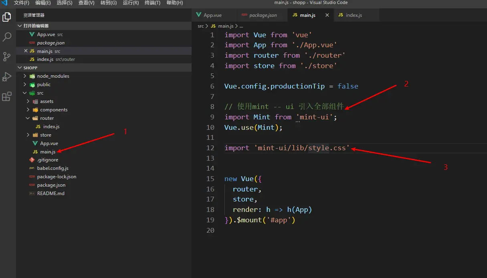
Task: Click the import store line
Action: [281, 66]
